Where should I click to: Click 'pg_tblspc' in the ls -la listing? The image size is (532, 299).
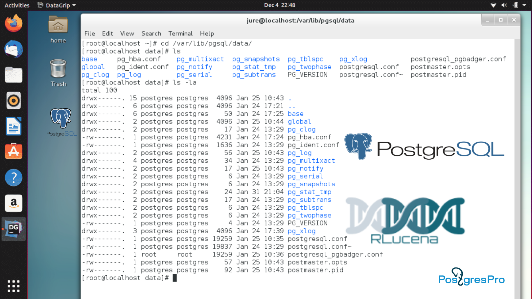tap(305, 207)
